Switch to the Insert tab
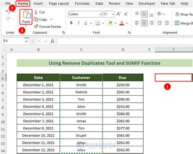The image size is (193, 154). pos(38,4)
